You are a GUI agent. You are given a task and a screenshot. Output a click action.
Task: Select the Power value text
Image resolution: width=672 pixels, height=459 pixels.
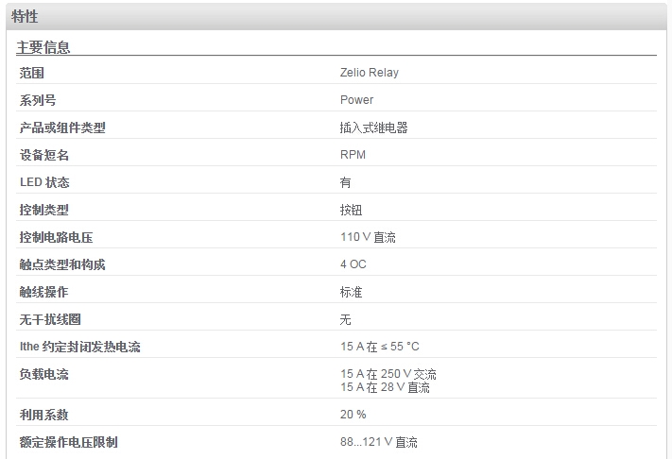pos(356,100)
